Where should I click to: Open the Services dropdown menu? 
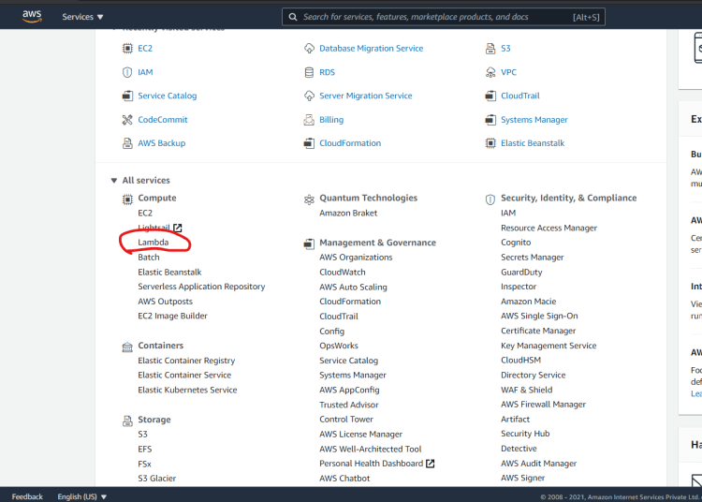coord(82,17)
